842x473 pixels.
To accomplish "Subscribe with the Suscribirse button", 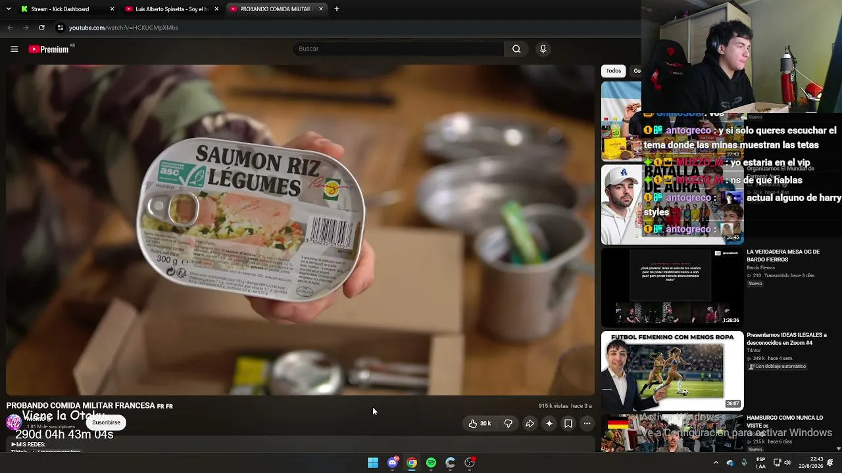I will [106, 422].
